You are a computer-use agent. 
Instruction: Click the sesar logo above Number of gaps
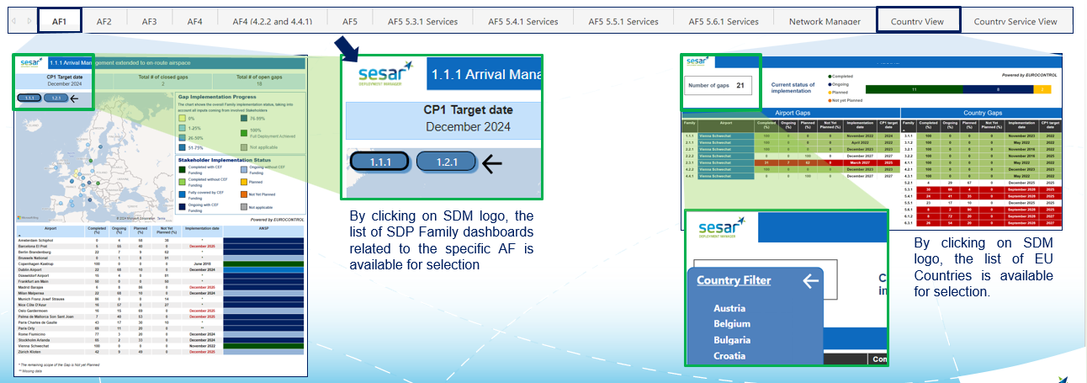(696, 61)
